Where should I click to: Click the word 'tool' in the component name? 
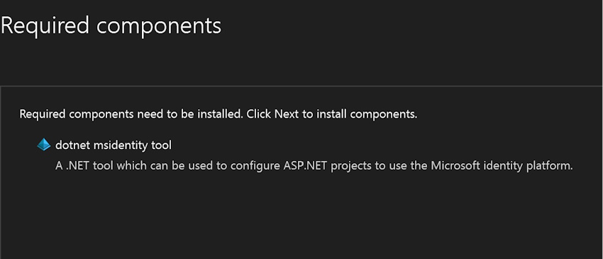coord(163,145)
